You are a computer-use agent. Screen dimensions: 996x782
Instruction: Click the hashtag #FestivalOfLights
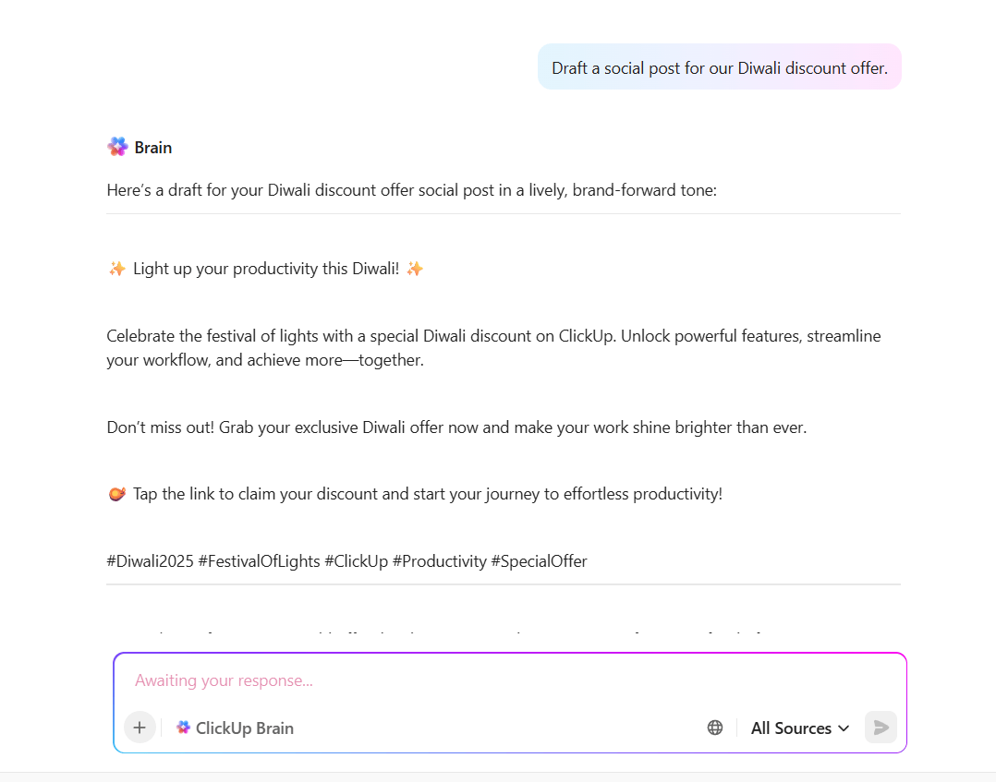pyautogui.click(x=260, y=560)
